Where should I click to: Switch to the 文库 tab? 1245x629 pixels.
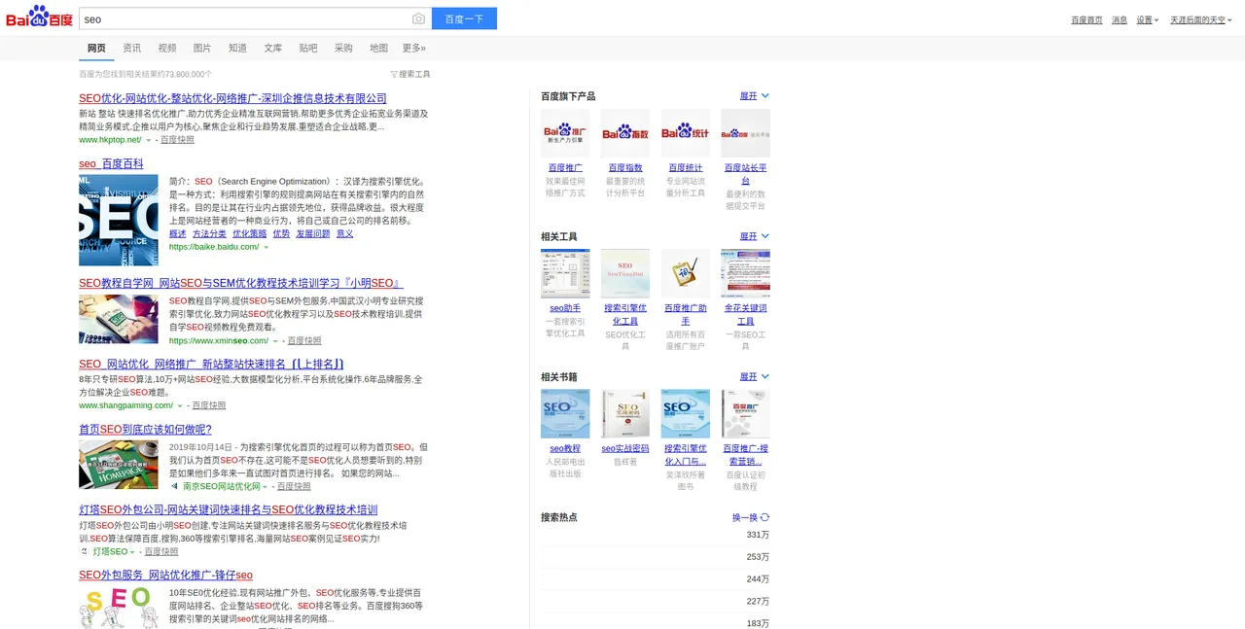pyautogui.click(x=273, y=48)
